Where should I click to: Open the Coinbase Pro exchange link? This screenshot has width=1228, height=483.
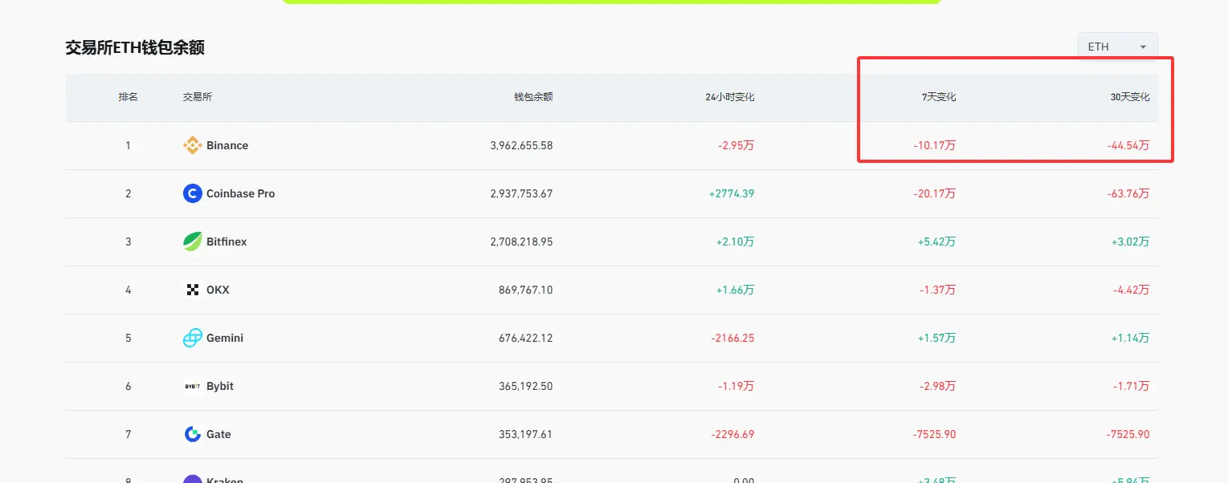pos(241,193)
